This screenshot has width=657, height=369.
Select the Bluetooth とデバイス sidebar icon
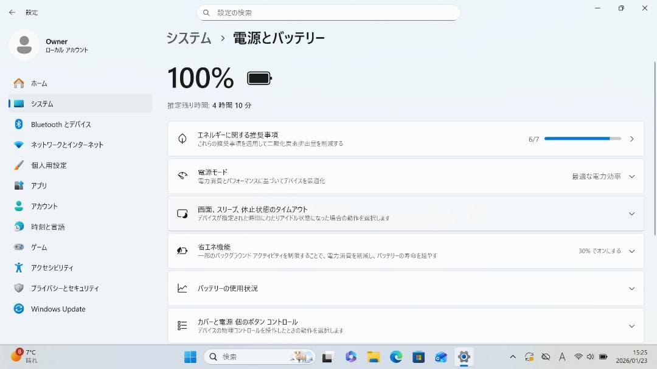[x=18, y=124]
